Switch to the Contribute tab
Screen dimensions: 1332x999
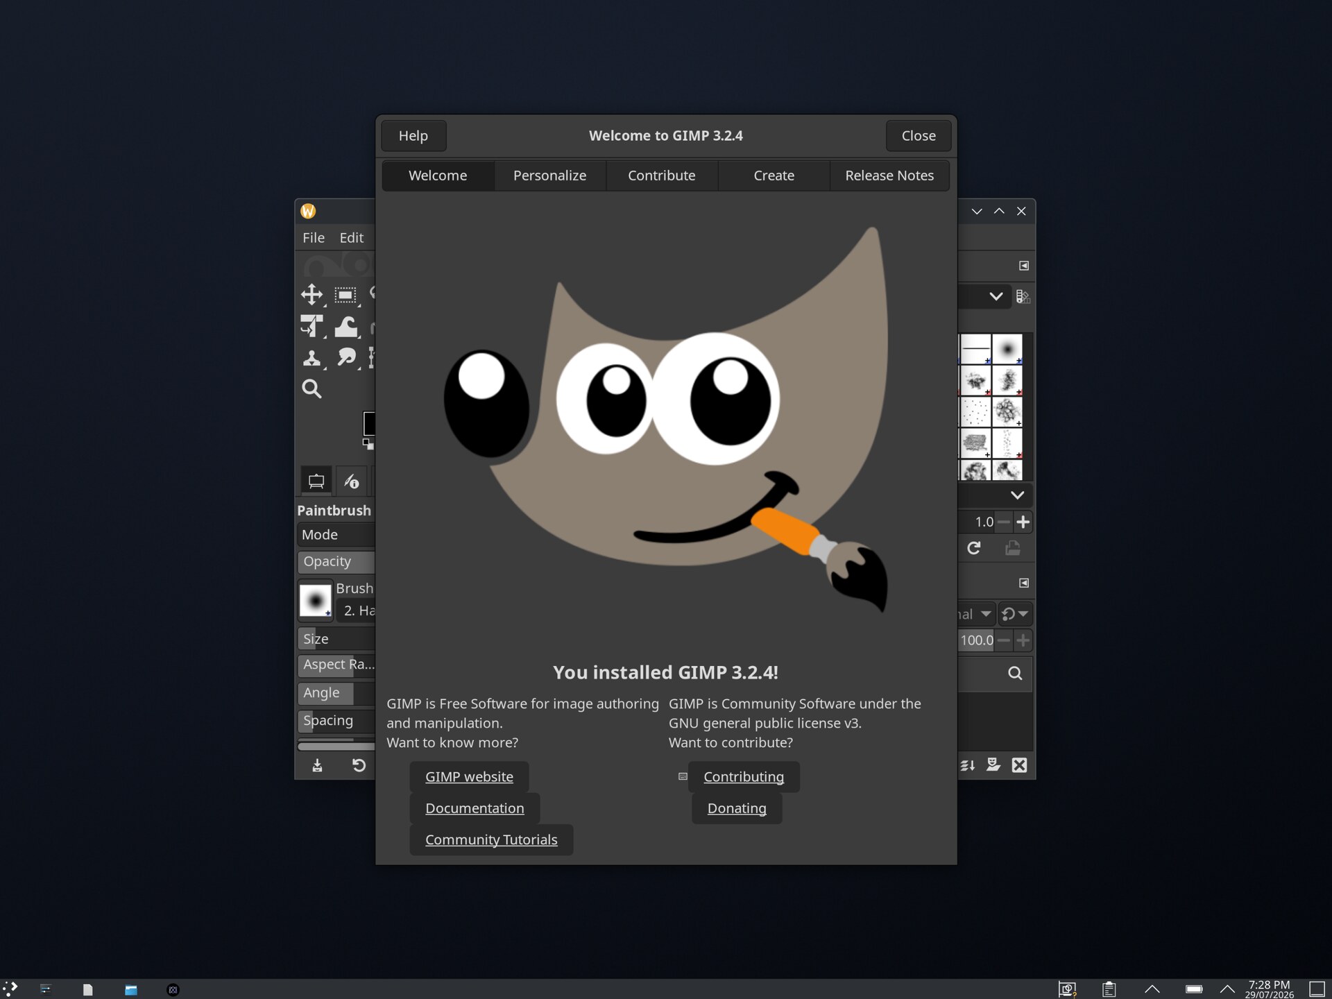662,176
